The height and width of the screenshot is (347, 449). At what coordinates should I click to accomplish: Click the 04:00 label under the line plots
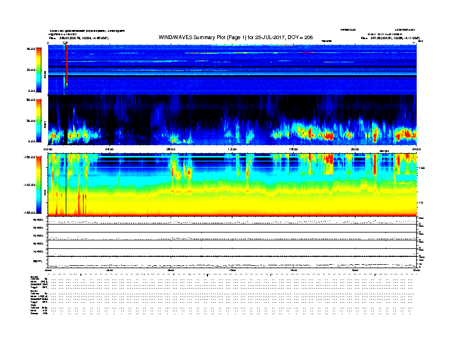coord(109,270)
